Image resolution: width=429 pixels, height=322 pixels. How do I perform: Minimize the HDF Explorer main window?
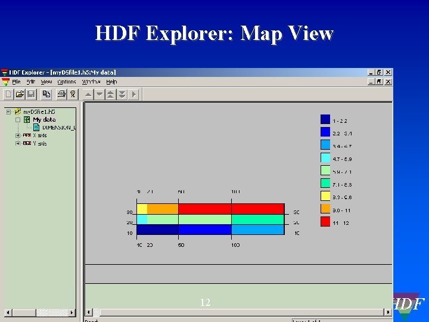(x=371, y=72)
